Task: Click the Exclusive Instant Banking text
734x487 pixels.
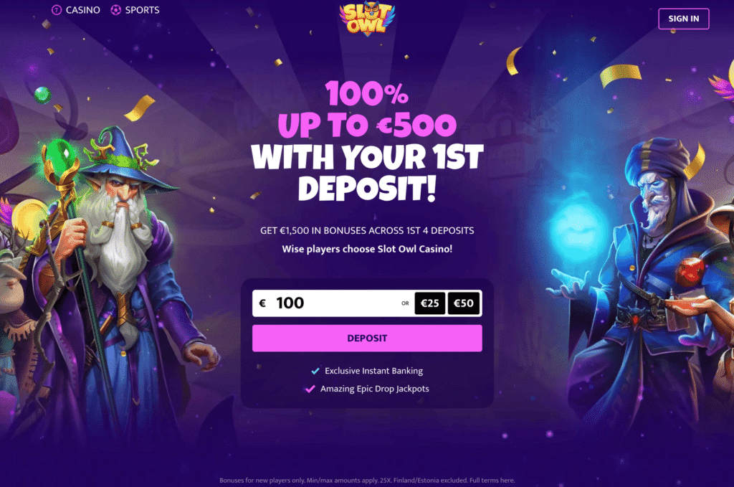Action: (373, 371)
